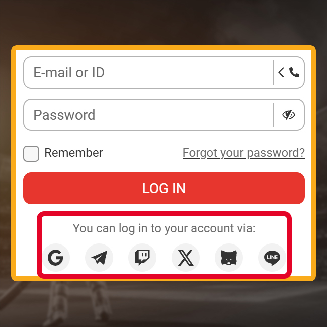Tick the Remember checkbox
The width and height of the screenshot is (327, 327).
tap(31, 154)
